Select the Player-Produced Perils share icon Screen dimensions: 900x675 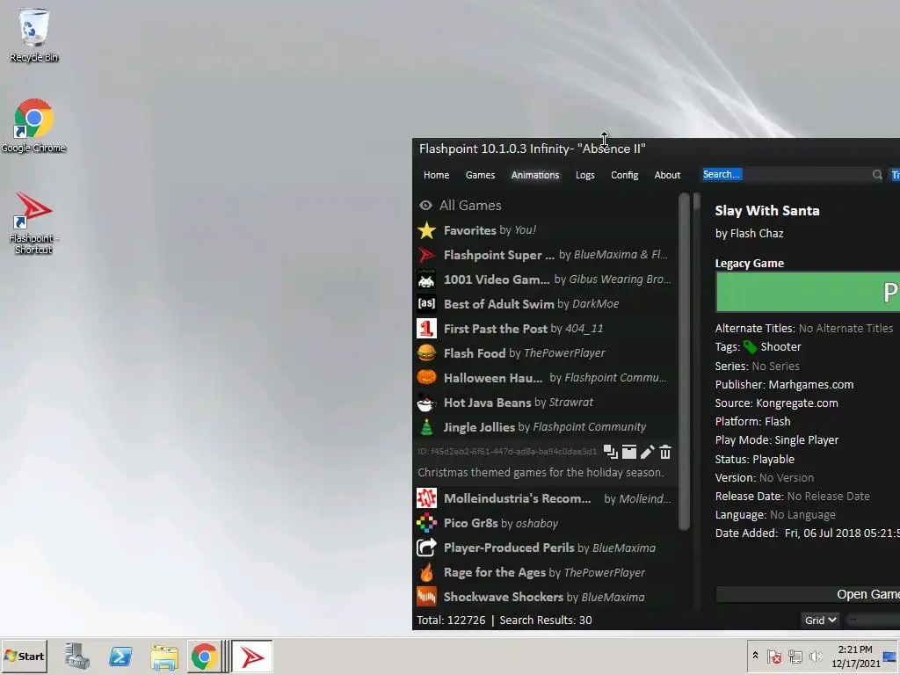[x=426, y=548]
